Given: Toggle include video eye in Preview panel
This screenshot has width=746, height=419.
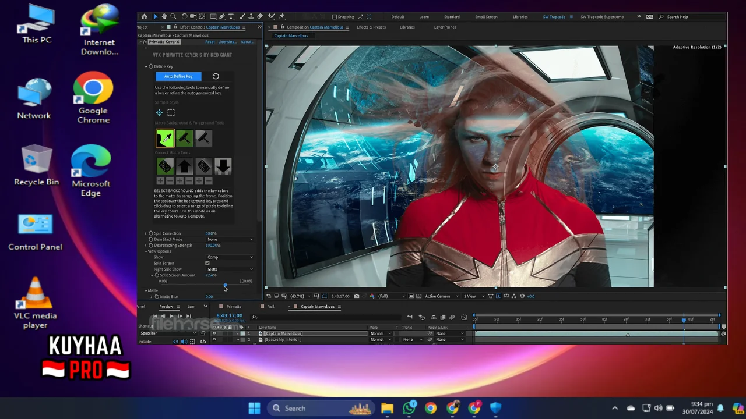Looking at the screenshot, I should 175,342.
